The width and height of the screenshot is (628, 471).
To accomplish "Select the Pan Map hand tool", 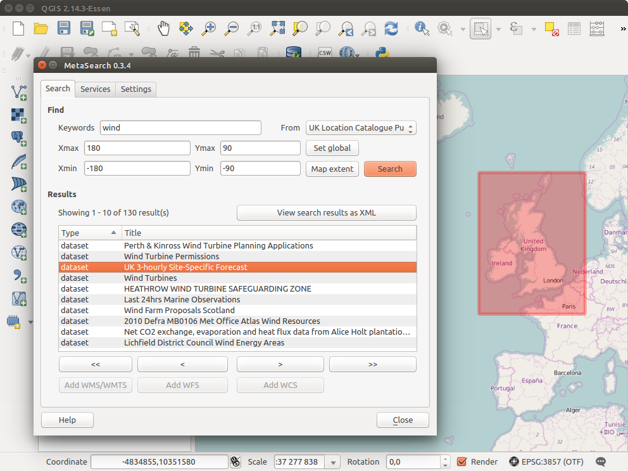I will tap(164, 29).
